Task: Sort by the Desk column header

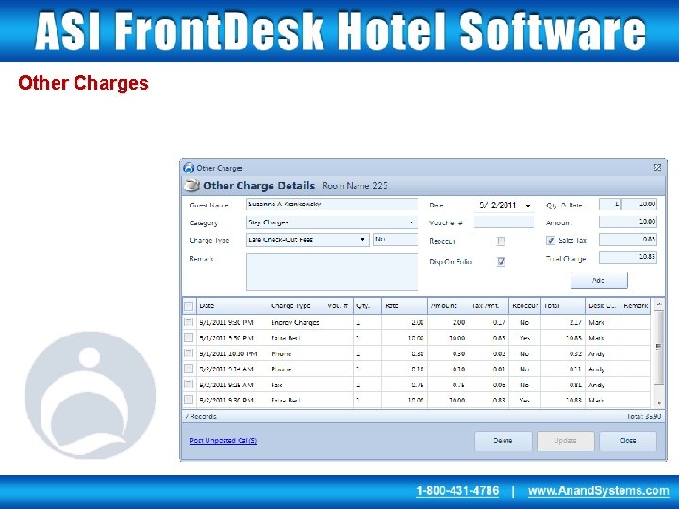Action: click(x=603, y=305)
